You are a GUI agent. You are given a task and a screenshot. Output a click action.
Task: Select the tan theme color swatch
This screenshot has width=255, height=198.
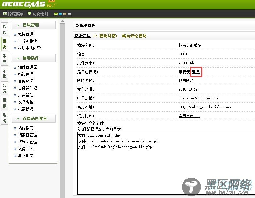point(65,14)
